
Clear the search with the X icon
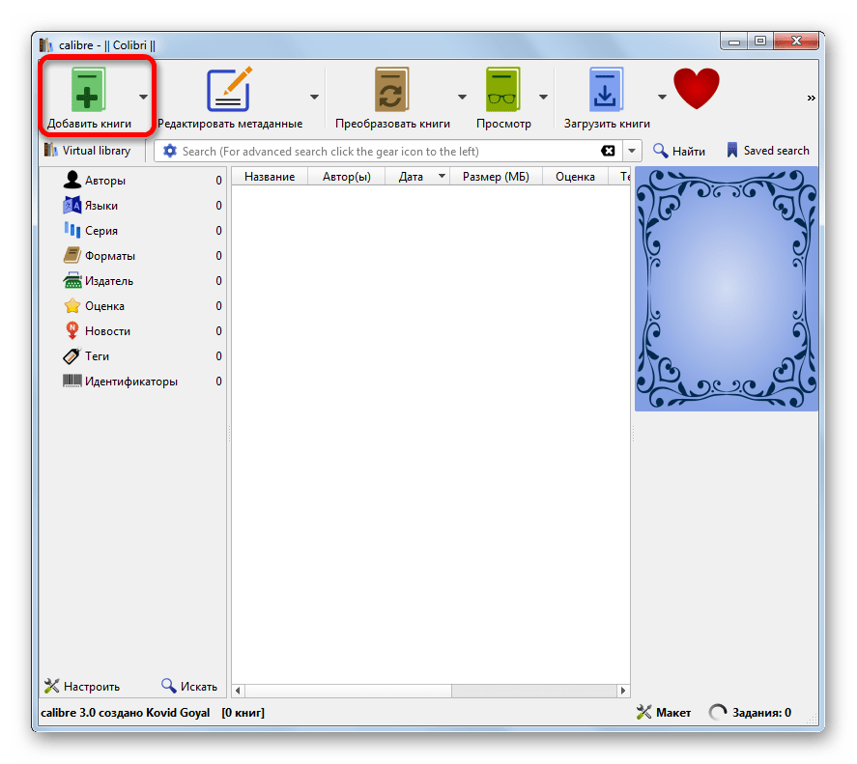tap(608, 151)
